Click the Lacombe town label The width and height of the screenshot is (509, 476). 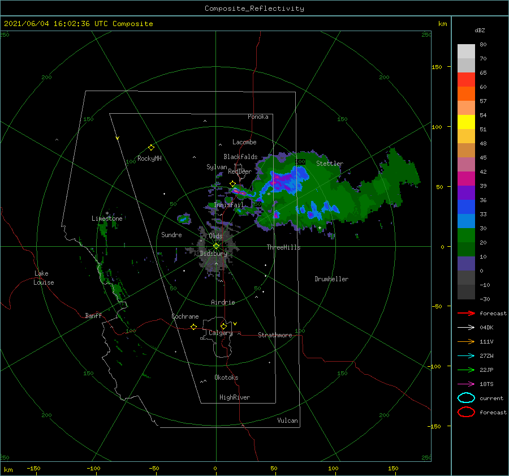pyautogui.click(x=244, y=142)
